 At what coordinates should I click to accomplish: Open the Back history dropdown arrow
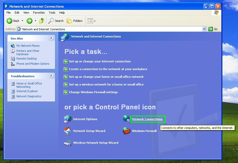pyautogui.click(x=23, y=21)
